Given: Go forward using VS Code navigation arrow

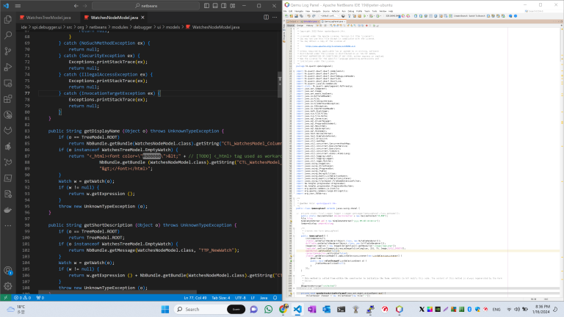Looking at the screenshot, I should coord(85,6).
